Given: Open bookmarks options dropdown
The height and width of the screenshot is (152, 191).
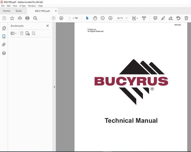Looking at the screenshot, I should click(x=14, y=33).
